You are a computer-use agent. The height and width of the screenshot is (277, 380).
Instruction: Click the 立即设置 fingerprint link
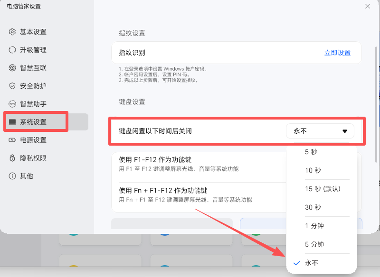[337, 53]
